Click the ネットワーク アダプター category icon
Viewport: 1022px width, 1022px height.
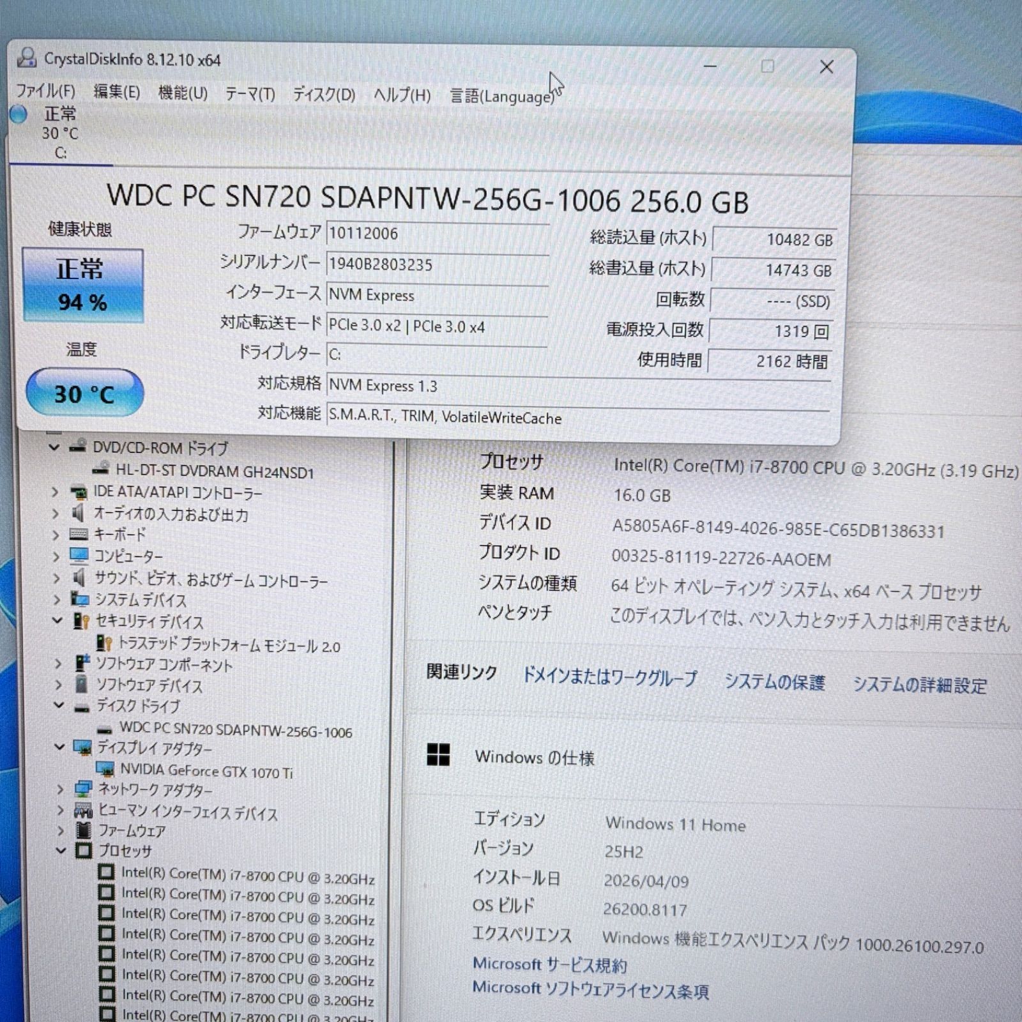pyautogui.click(x=83, y=789)
